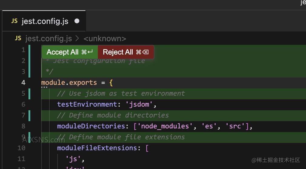The height and width of the screenshot is (169, 306).
Task: Accept all suggested changes
Action: click(70, 52)
